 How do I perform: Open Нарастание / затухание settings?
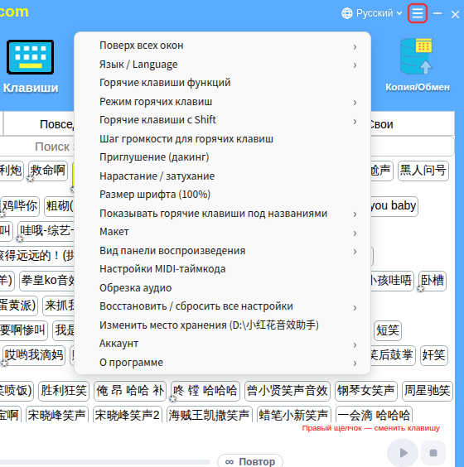[222, 176]
